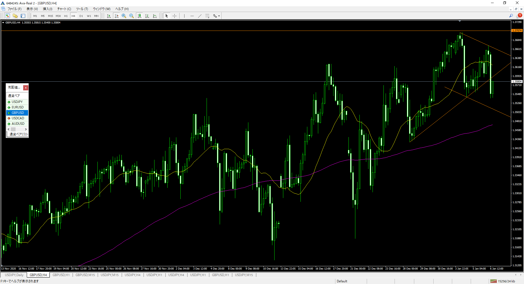Select the Fibonacci retracement tool
524x284 pixels.
(207, 16)
